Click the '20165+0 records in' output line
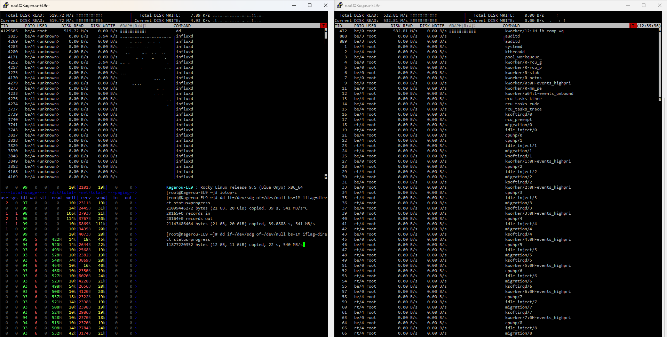Screen dimensions: 667x337 [188, 213]
